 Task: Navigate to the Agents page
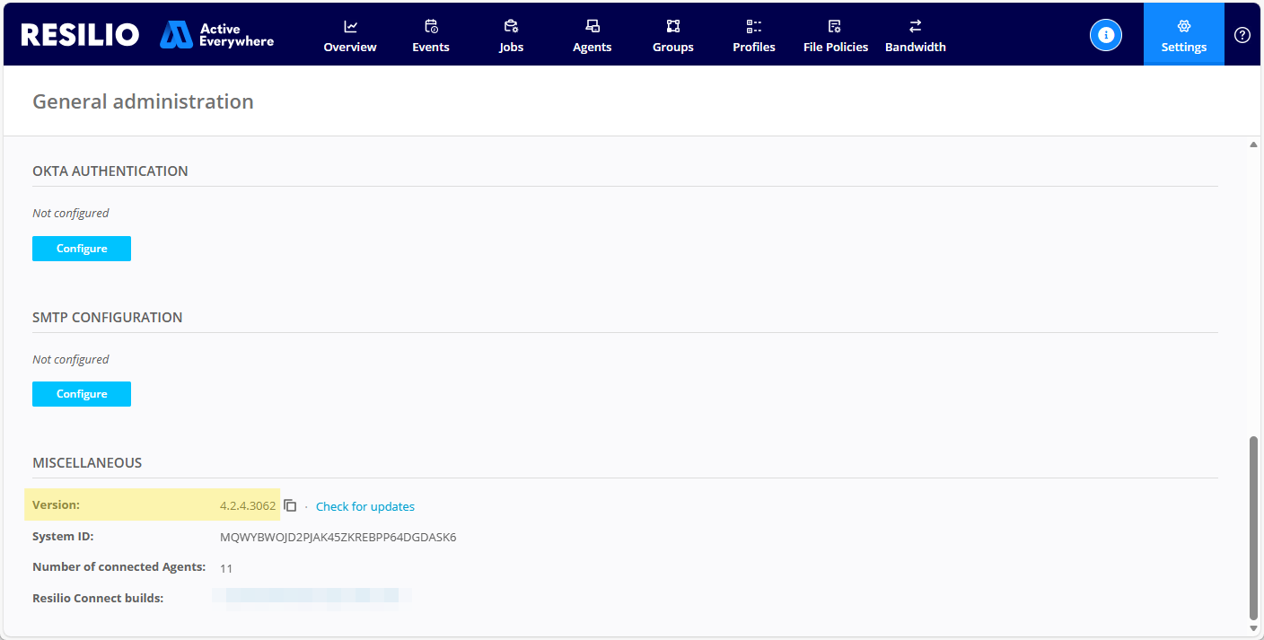(592, 36)
